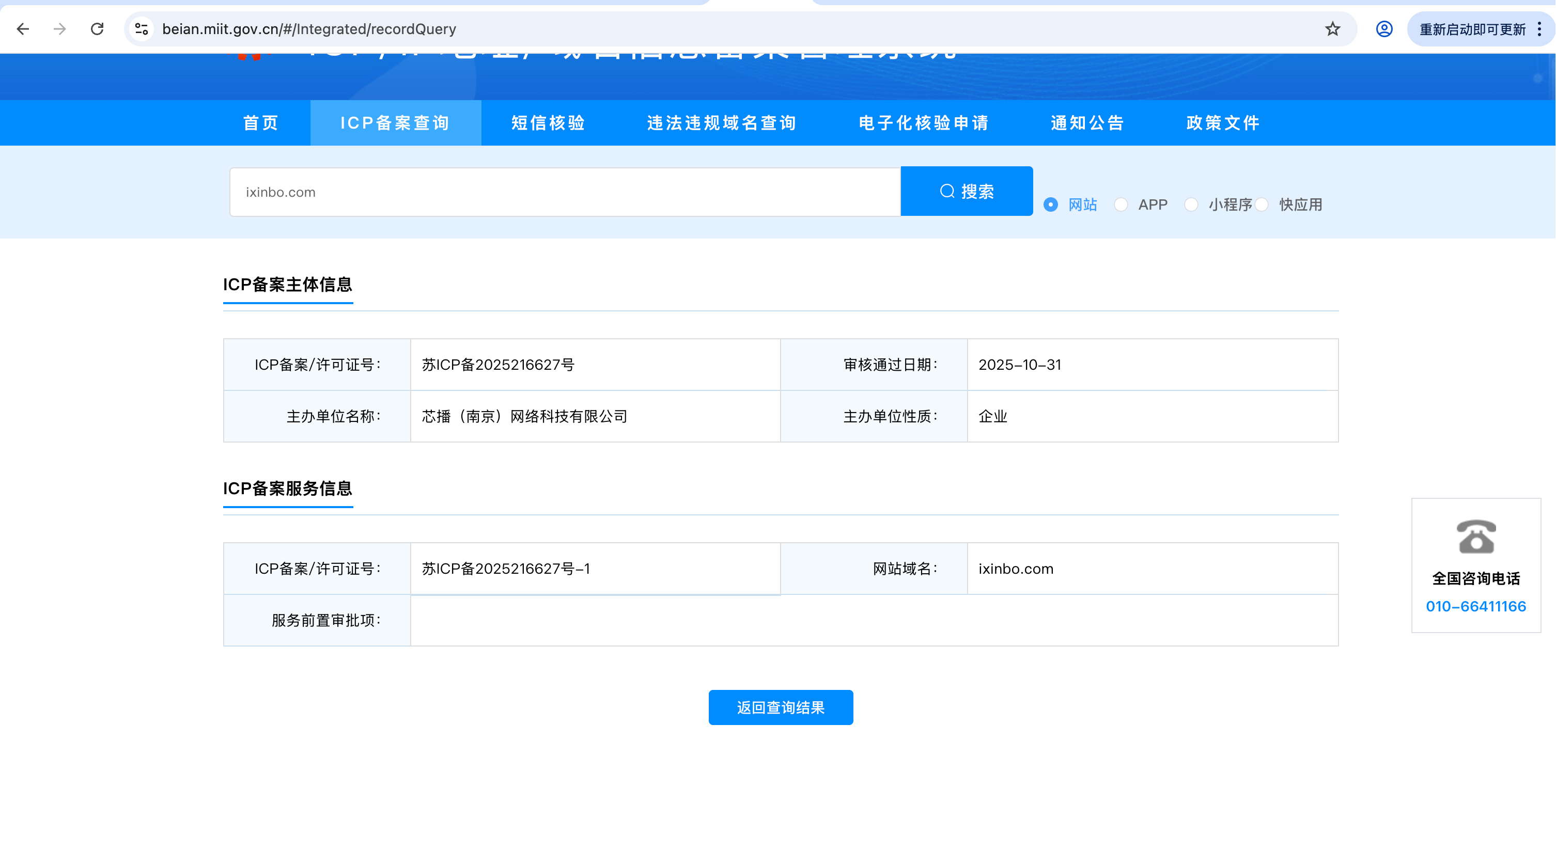Click the browser forward arrow

[60, 29]
